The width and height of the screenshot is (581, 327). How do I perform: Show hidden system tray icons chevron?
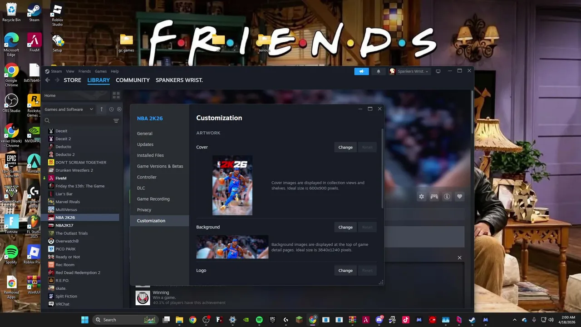[x=514, y=320]
